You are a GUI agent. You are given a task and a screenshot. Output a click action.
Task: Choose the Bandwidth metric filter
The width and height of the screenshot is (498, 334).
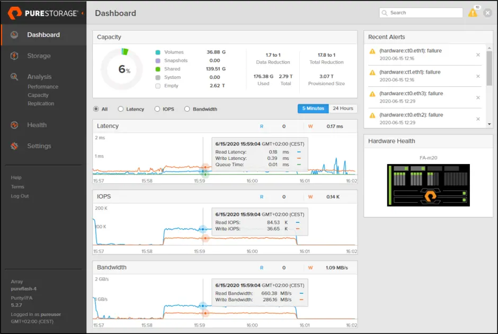(x=186, y=109)
